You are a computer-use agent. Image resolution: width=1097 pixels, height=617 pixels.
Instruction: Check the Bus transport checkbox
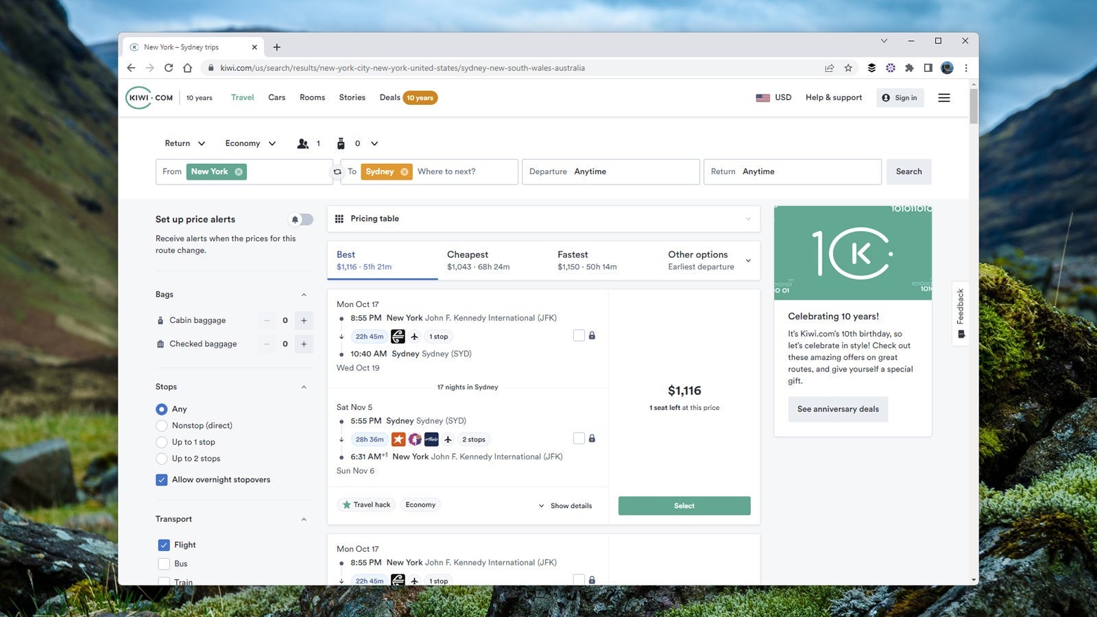[164, 564]
